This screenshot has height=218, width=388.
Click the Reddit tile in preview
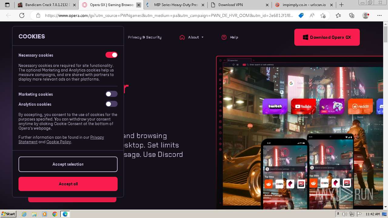click(x=360, y=106)
